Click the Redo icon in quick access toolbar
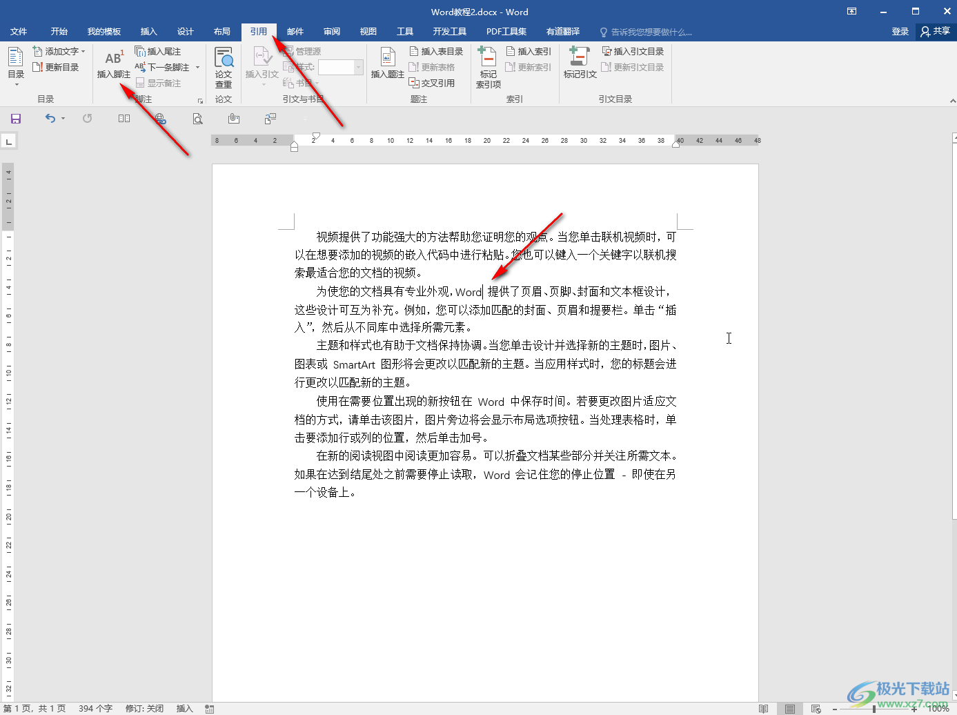The height and width of the screenshot is (715, 957). pos(87,119)
